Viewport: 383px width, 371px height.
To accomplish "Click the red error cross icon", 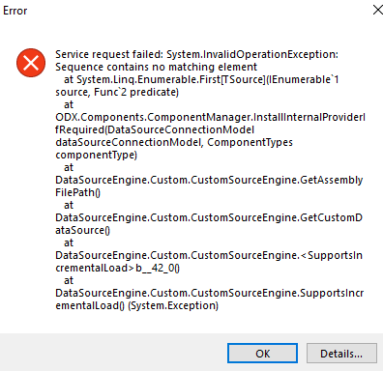I will point(31,63).
